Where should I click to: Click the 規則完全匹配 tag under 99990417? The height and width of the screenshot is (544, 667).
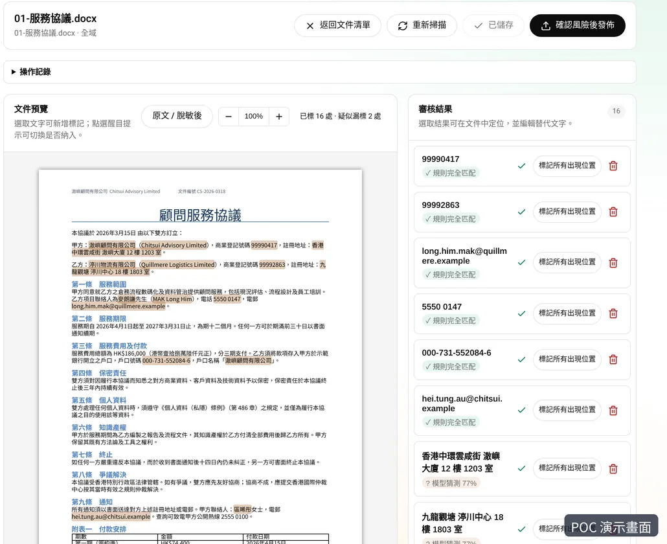click(451, 173)
